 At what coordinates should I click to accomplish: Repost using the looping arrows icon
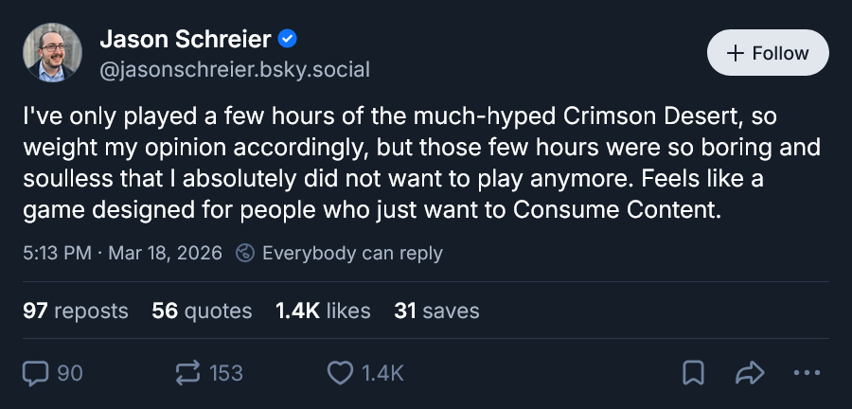[188, 373]
